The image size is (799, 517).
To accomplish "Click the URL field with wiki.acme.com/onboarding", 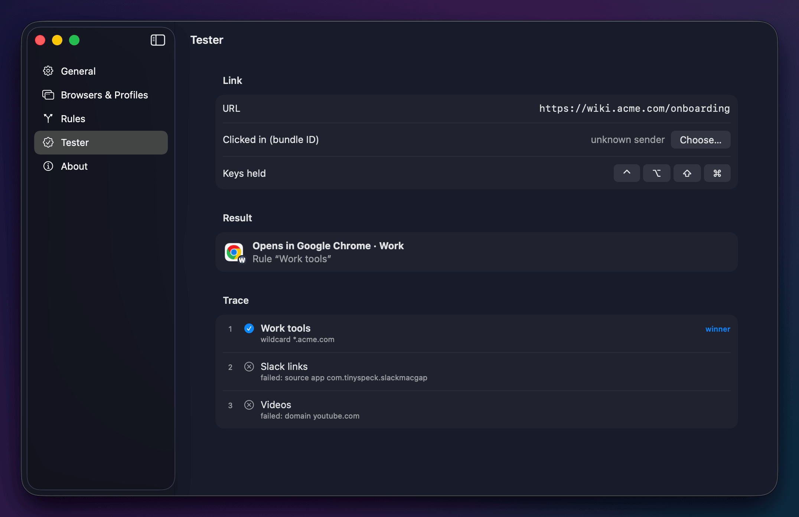I will click(635, 108).
